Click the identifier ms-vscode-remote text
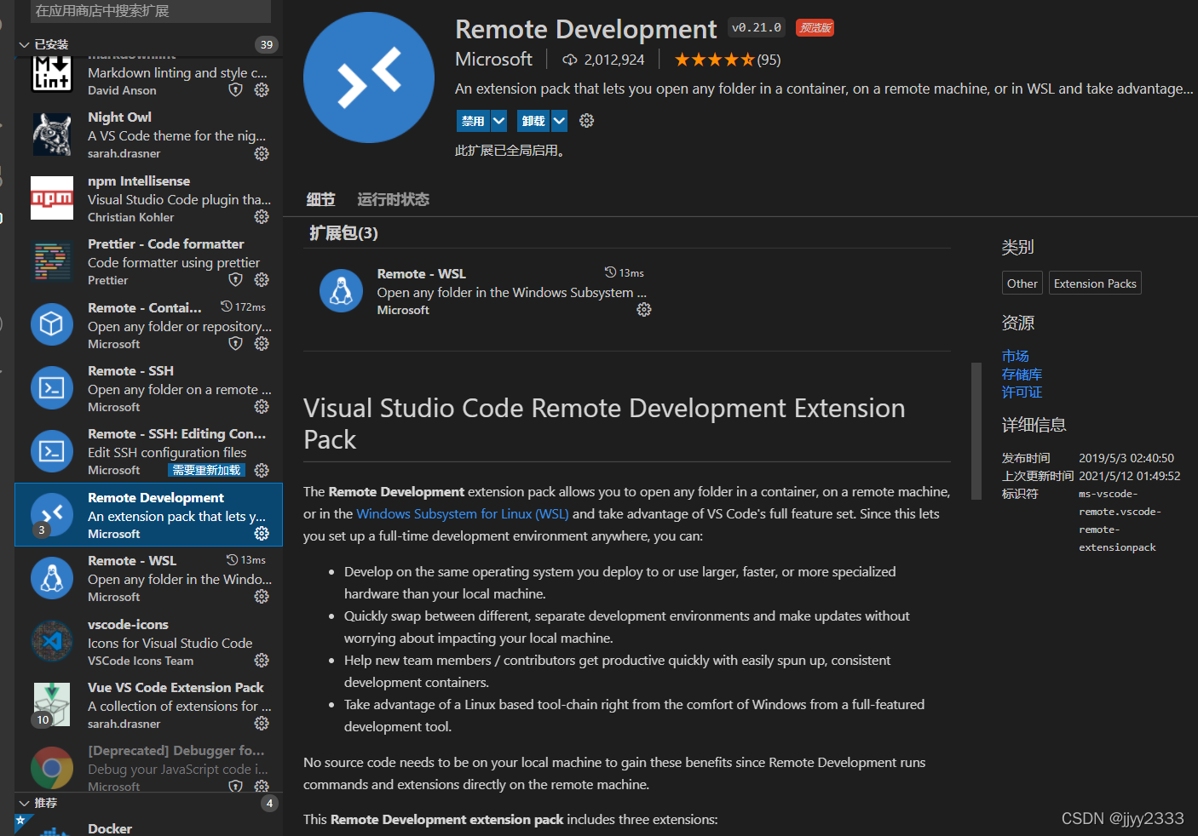 [x=1120, y=520]
